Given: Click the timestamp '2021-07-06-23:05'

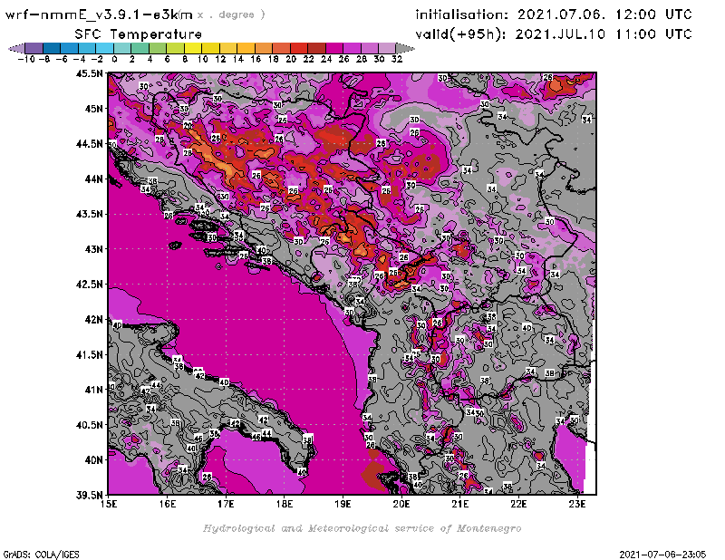Looking at the screenshot, I should tap(662, 555).
